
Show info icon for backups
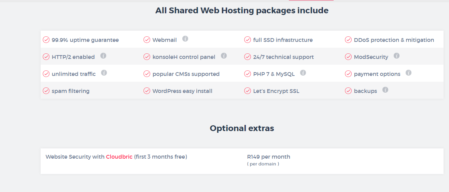point(385,90)
